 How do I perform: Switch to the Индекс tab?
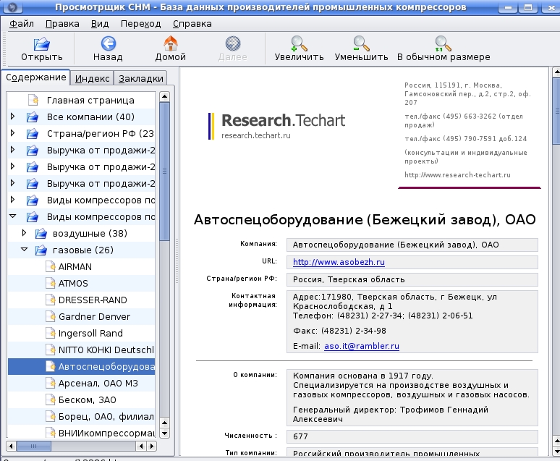[92, 79]
